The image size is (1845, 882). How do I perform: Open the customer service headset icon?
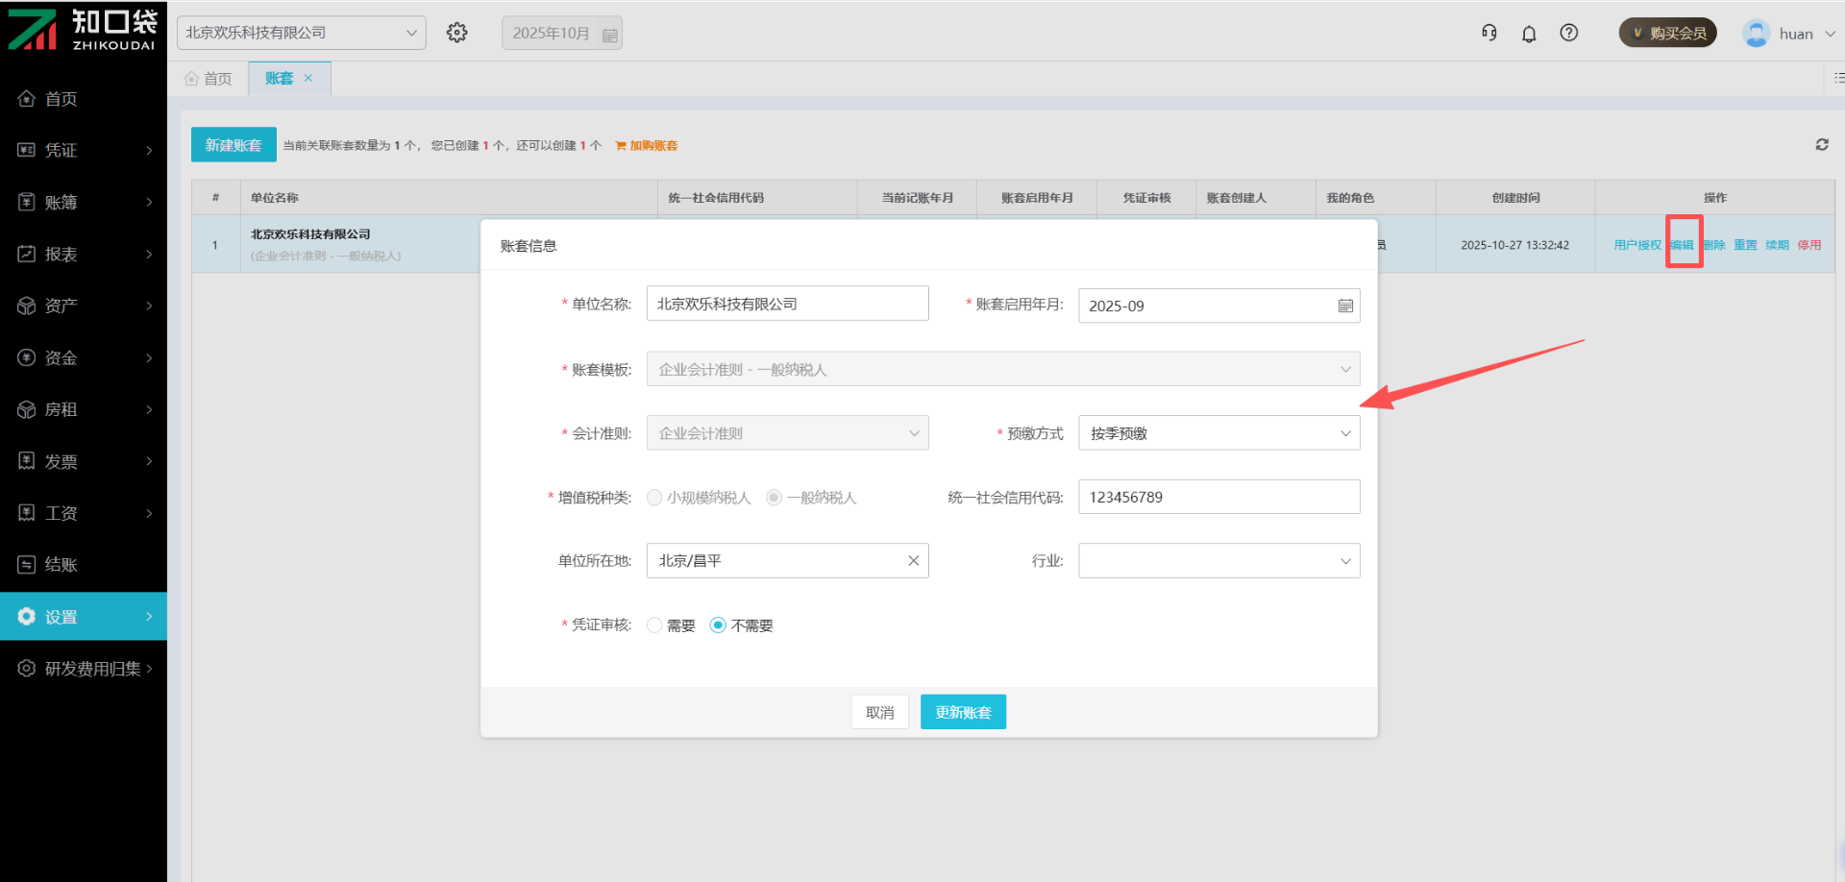coord(1488,33)
